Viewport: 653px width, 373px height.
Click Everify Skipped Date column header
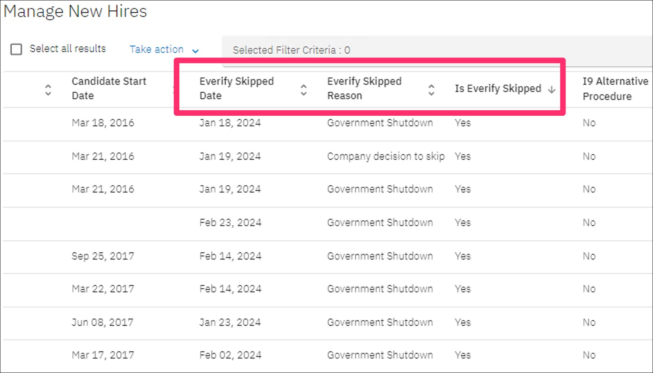tap(237, 88)
